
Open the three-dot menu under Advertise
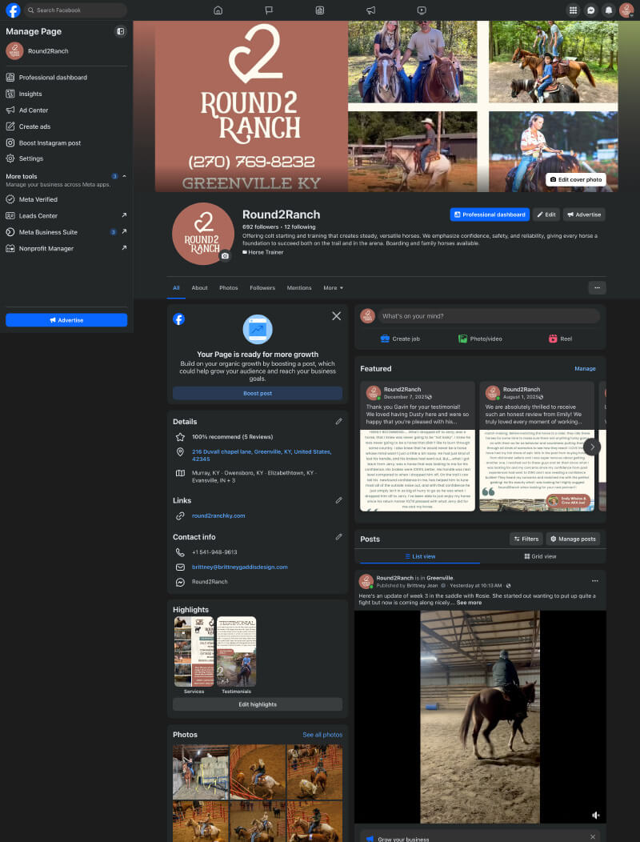coord(596,287)
